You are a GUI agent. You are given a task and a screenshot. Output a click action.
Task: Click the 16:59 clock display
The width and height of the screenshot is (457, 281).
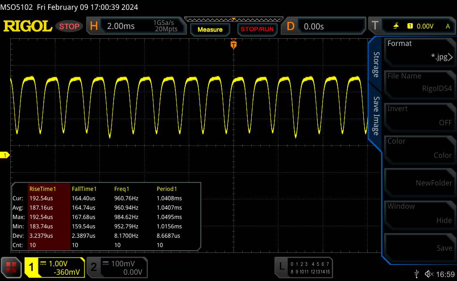pyautogui.click(x=445, y=274)
